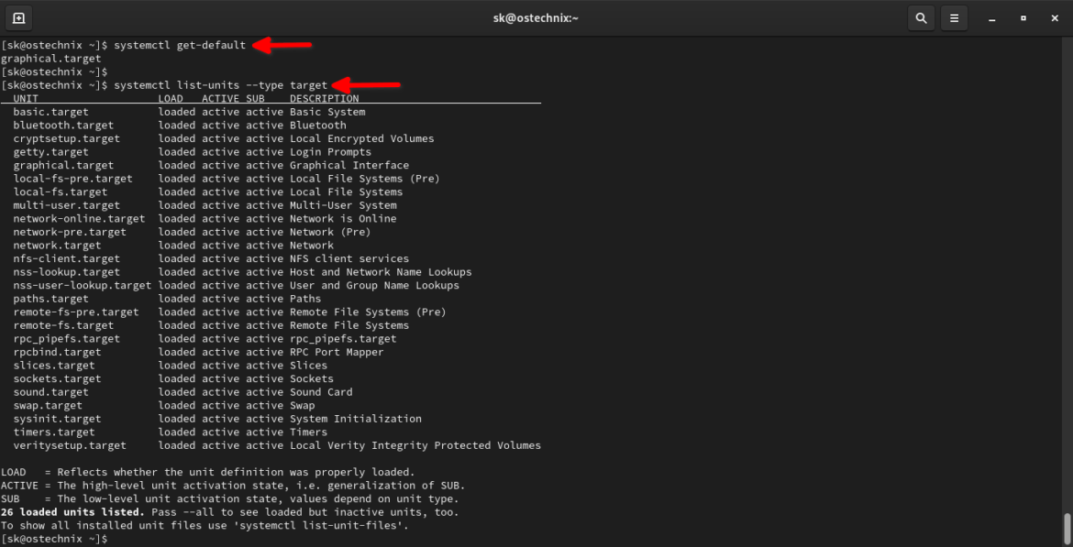Click 'User and Group Name Lookups' description

click(374, 285)
